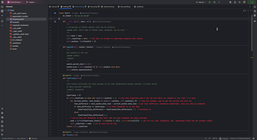Screen dimensions: 257x140
Task: Open the Notifications bell
Action: (255, 7)
